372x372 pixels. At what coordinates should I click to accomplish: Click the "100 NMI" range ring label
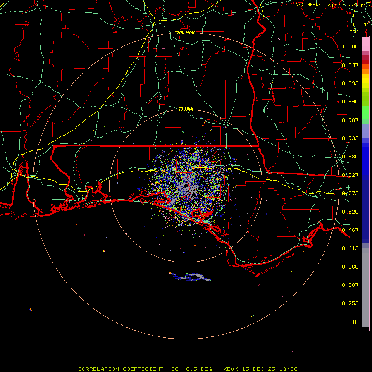(x=186, y=33)
